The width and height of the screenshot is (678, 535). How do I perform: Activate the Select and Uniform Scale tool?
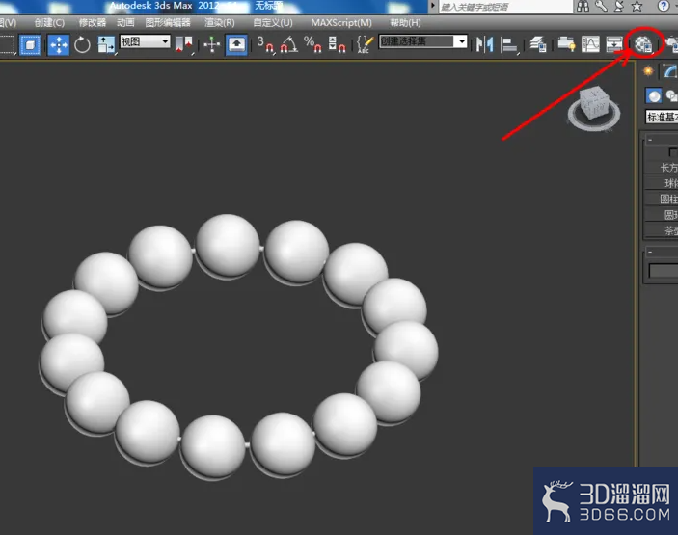tap(106, 44)
